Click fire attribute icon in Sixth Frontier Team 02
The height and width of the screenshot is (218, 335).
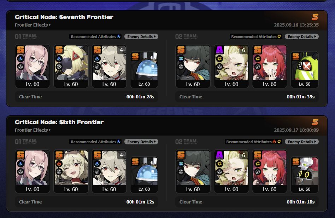pos(274,142)
